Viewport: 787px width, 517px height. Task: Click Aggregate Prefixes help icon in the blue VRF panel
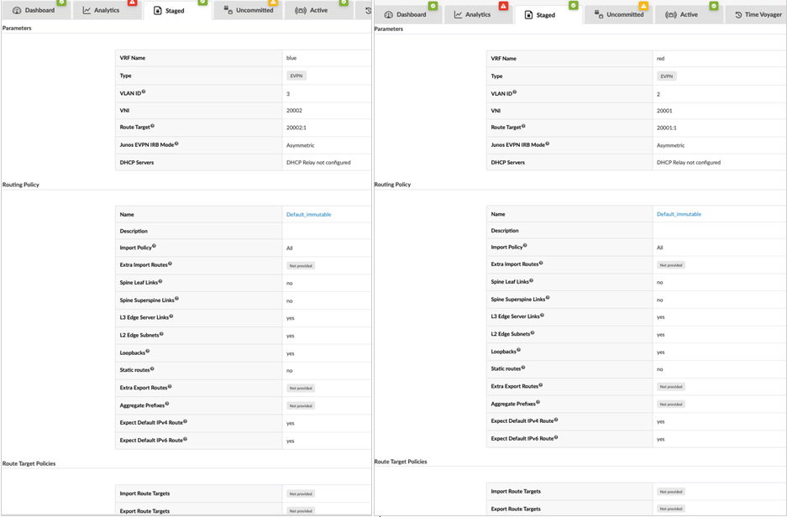coord(167,403)
